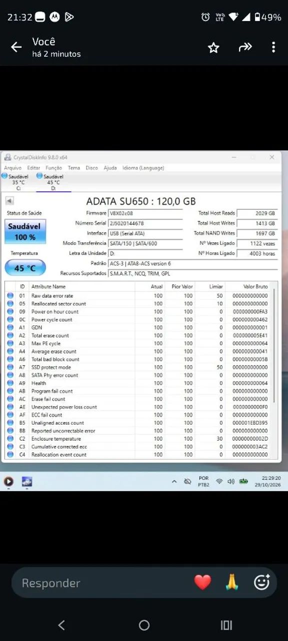Select the Unexpected power loss count row
Image resolution: width=288 pixels, height=641 pixels.
pyautogui.click(x=137, y=407)
